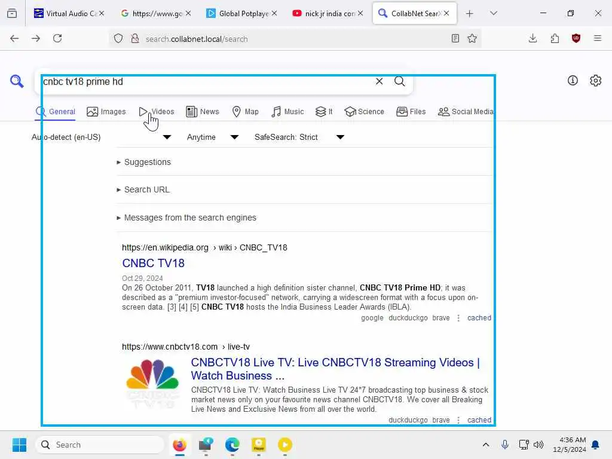Select the General search category
The height and width of the screenshot is (459, 612).
(x=56, y=112)
